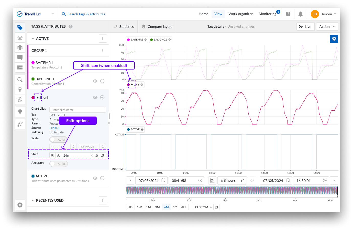353x230 pixels.
Task: Open the layers icon in left sidebar
Action: coord(20,48)
